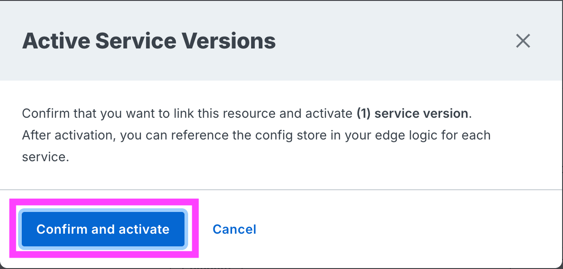The height and width of the screenshot is (269, 563).
Task: Hit the blue Confirm and activate button
Action: tap(103, 229)
